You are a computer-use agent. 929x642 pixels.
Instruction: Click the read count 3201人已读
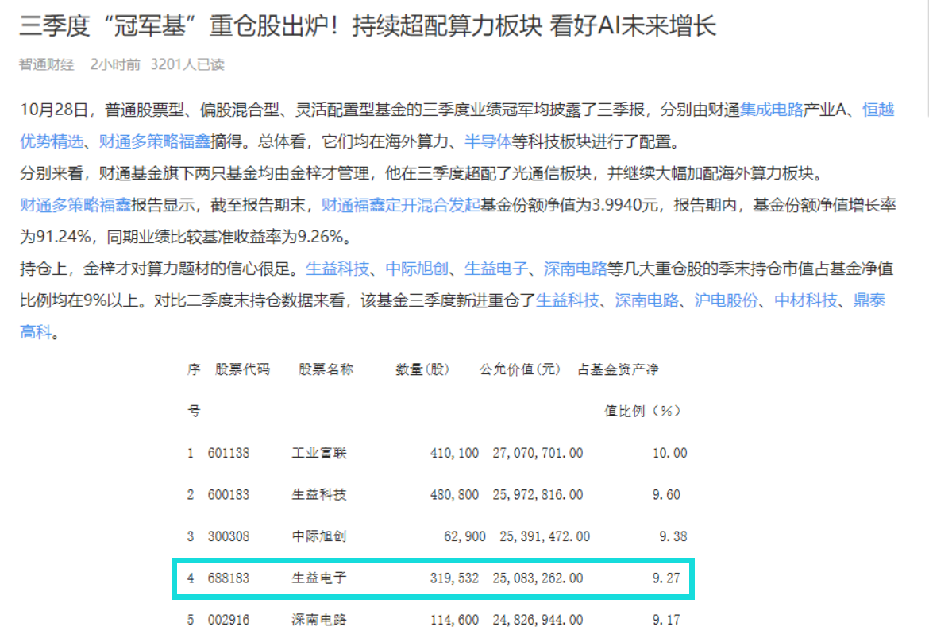pos(187,64)
